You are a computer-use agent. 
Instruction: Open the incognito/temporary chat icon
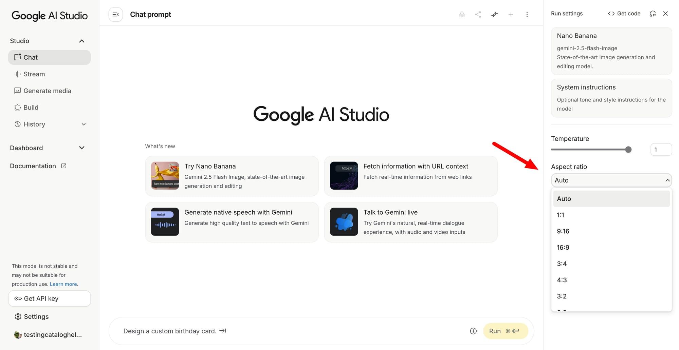(x=462, y=15)
